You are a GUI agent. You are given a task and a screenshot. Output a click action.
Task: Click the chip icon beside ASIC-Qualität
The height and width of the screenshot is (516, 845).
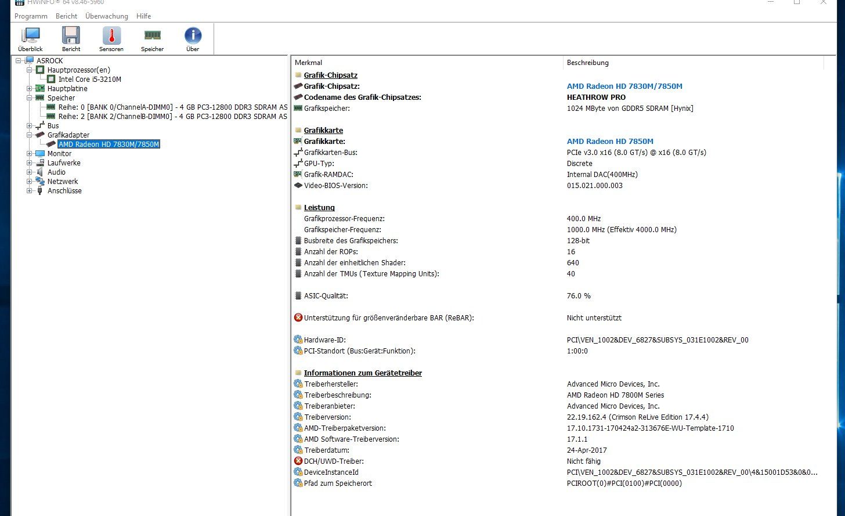click(298, 295)
